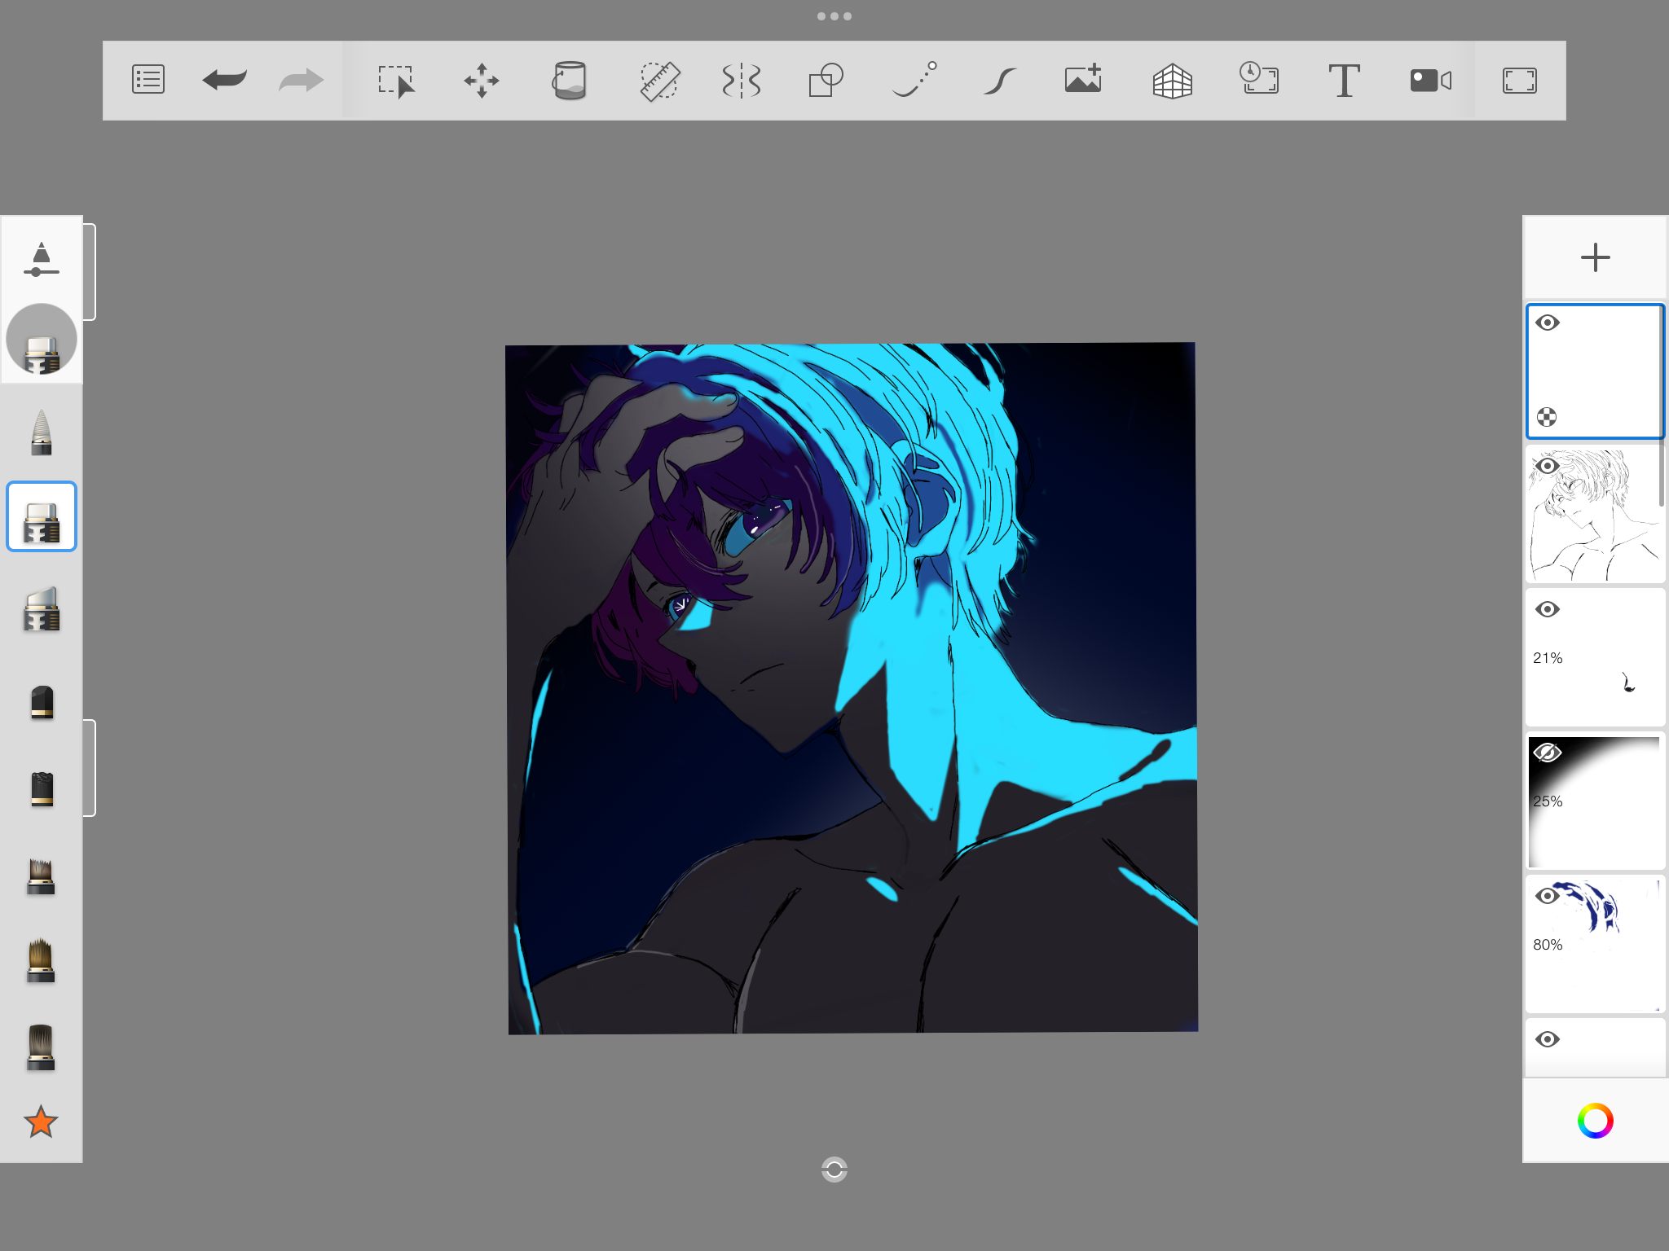The height and width of the screenshot is (1251, 1669).
Task: Select the selection marquee tool
Action: point(397,81)
